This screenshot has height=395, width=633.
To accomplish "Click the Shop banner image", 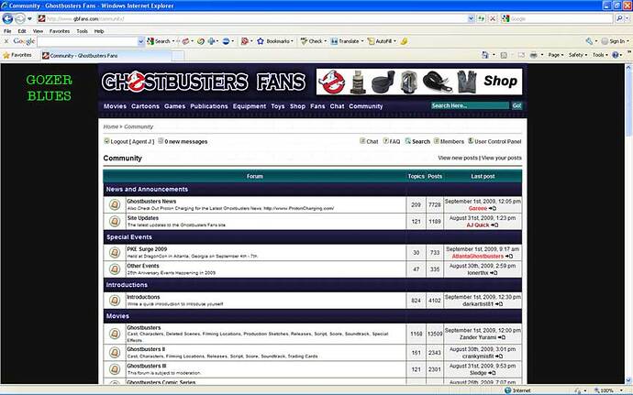I will pyautogui.click(x=419, y=82).
